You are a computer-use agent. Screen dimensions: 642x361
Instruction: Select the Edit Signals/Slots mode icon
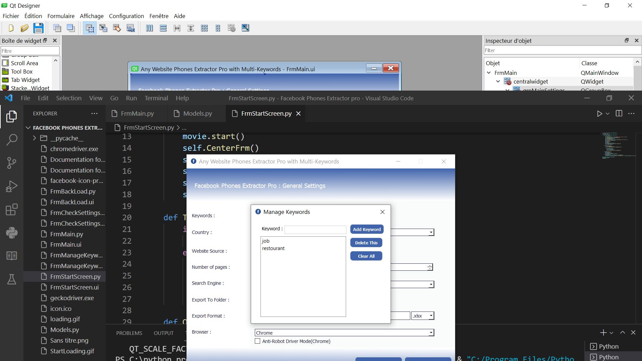[103, 28]
